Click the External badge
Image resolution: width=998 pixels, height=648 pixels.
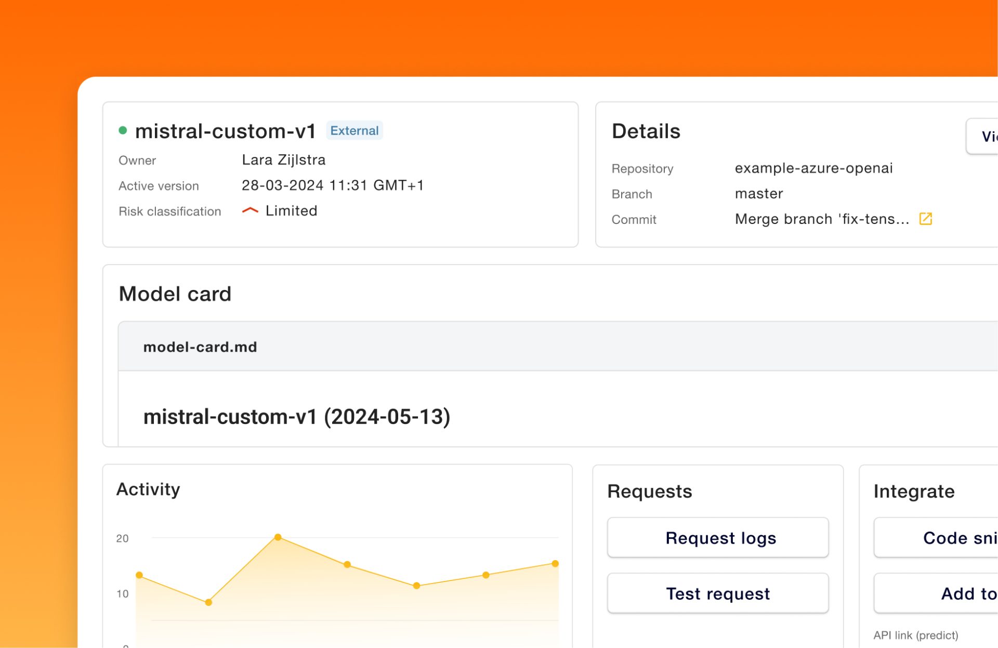point(354,130)
